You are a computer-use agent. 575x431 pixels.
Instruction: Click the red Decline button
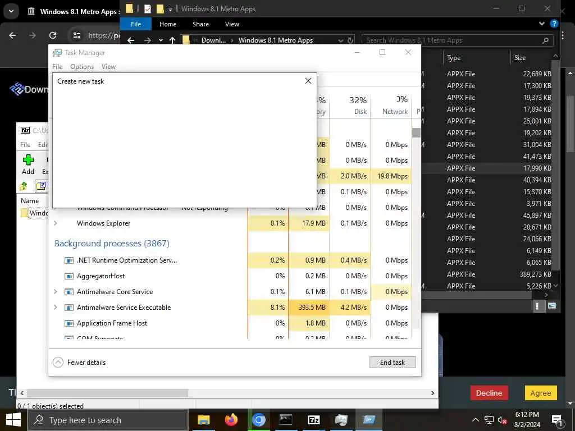pos(489,393)
